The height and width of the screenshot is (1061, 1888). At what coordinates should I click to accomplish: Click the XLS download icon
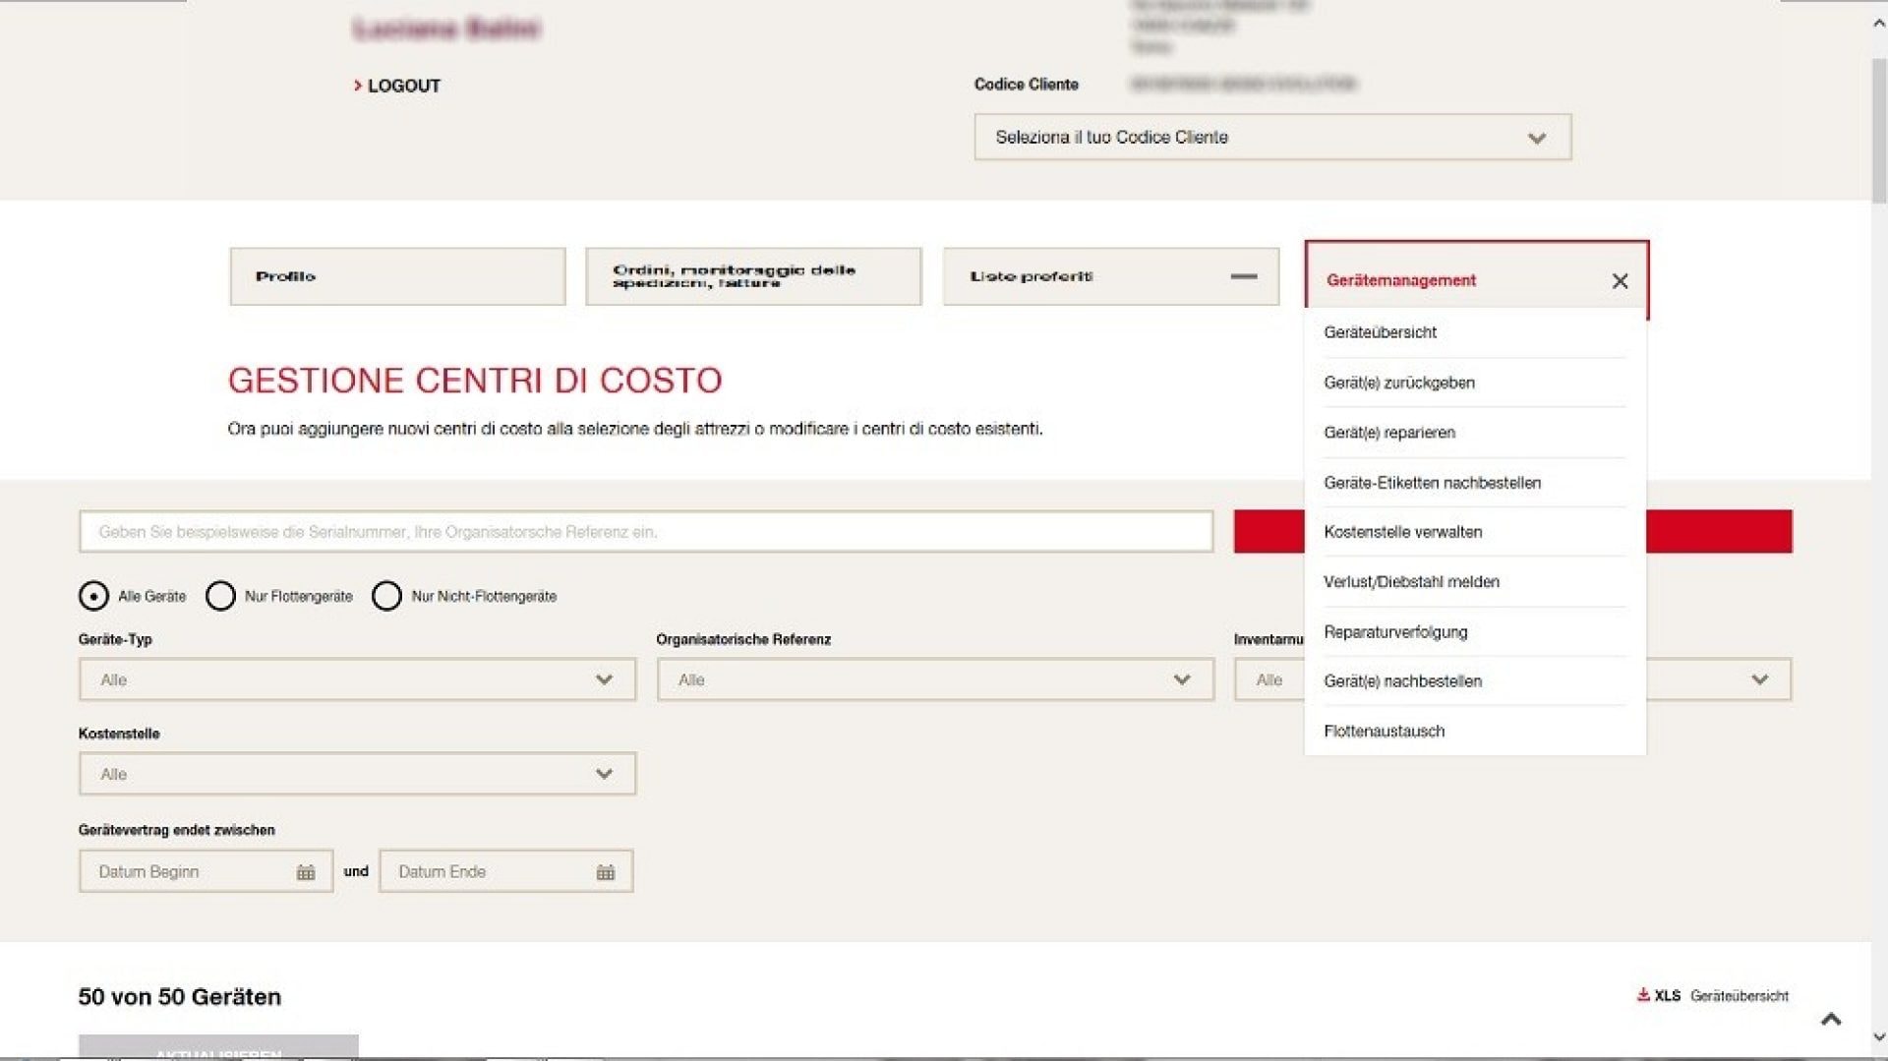[x=1643, y=995]
